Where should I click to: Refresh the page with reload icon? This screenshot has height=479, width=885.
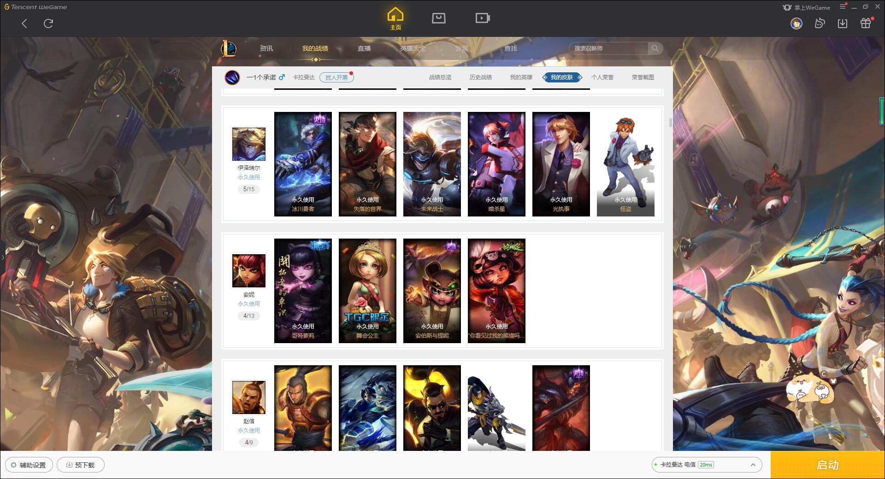pos(48,23)
